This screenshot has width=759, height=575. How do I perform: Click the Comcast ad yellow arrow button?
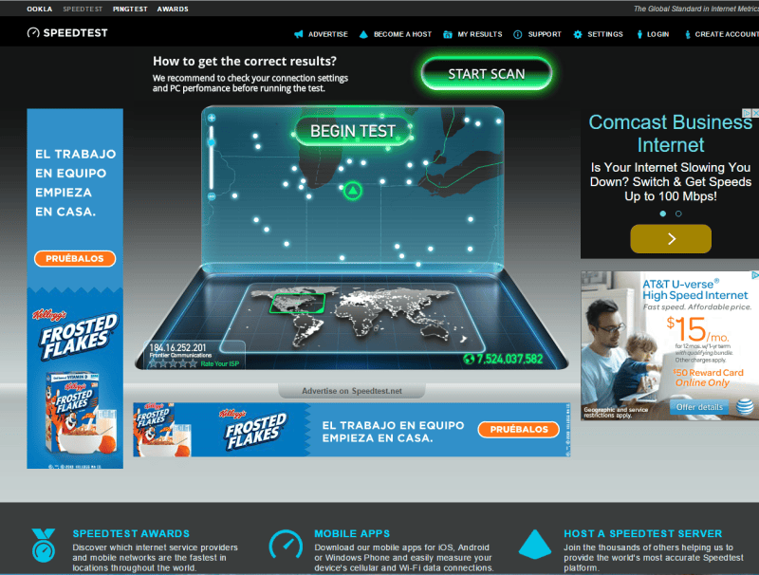click(x=671, y=238)
